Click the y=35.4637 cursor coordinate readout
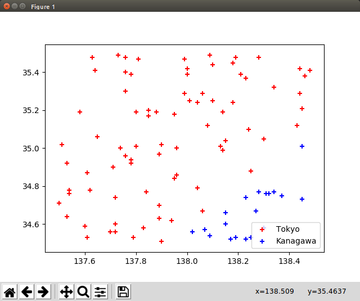The height and width of the screenshot is (301, 360). (x=327, y=291)
